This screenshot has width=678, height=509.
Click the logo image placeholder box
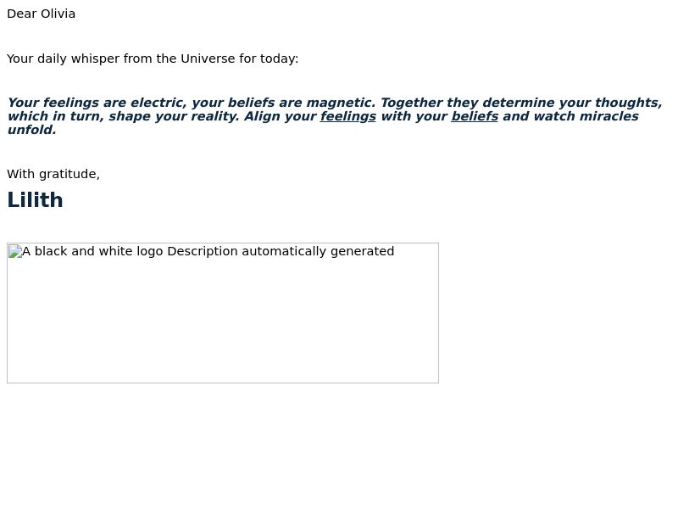(223, 313)
